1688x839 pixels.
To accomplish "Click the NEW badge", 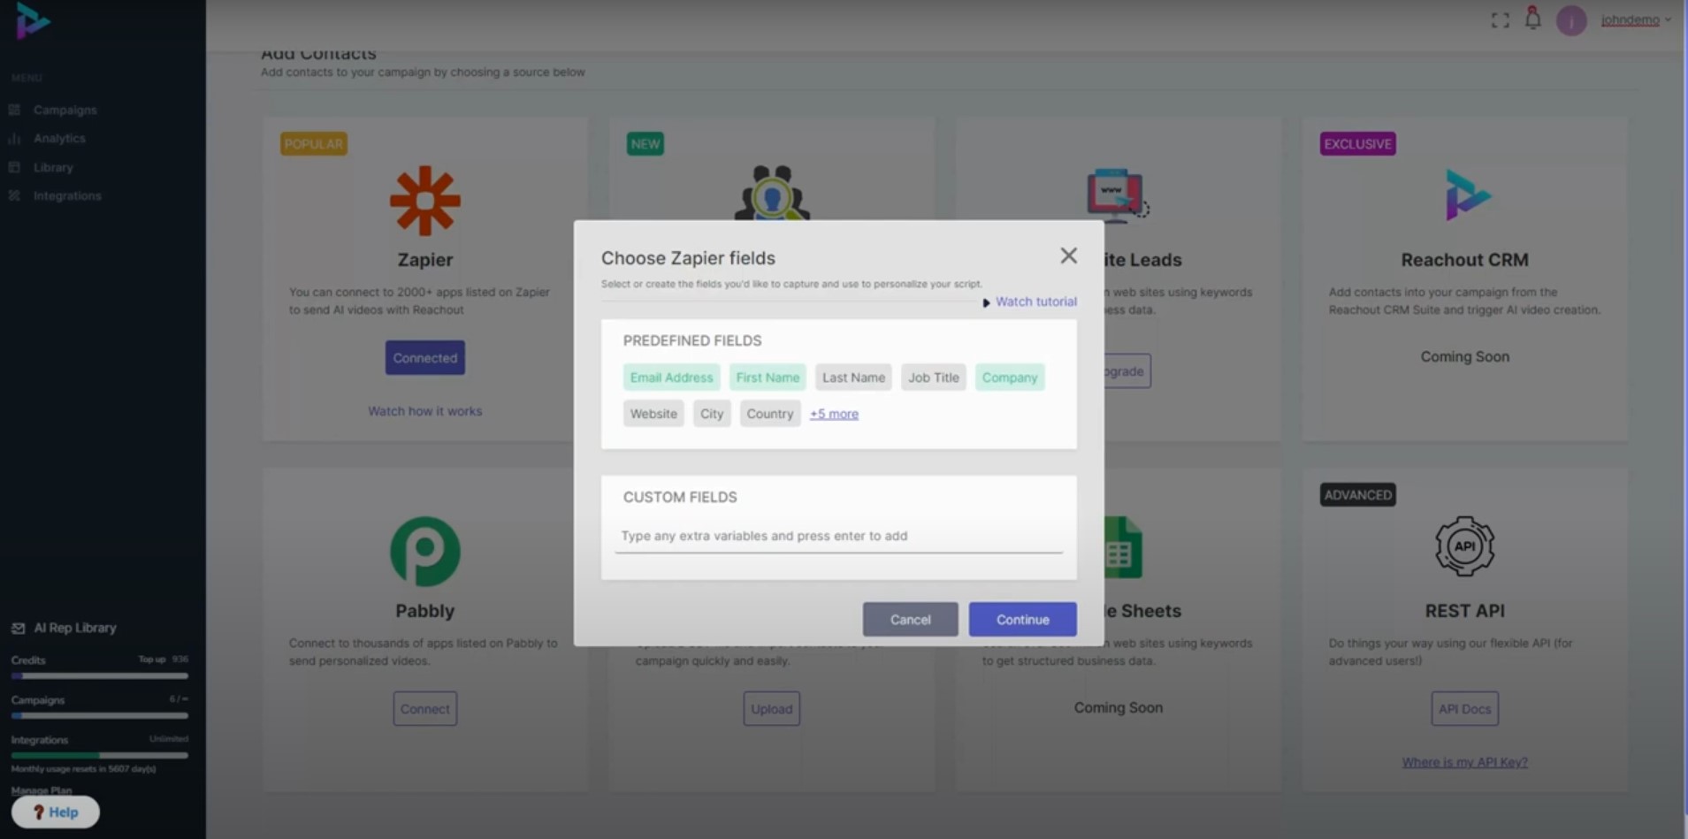I will 645,144.
